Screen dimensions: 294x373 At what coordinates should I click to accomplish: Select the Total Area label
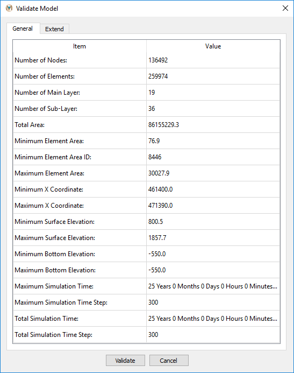click(30, 125)
